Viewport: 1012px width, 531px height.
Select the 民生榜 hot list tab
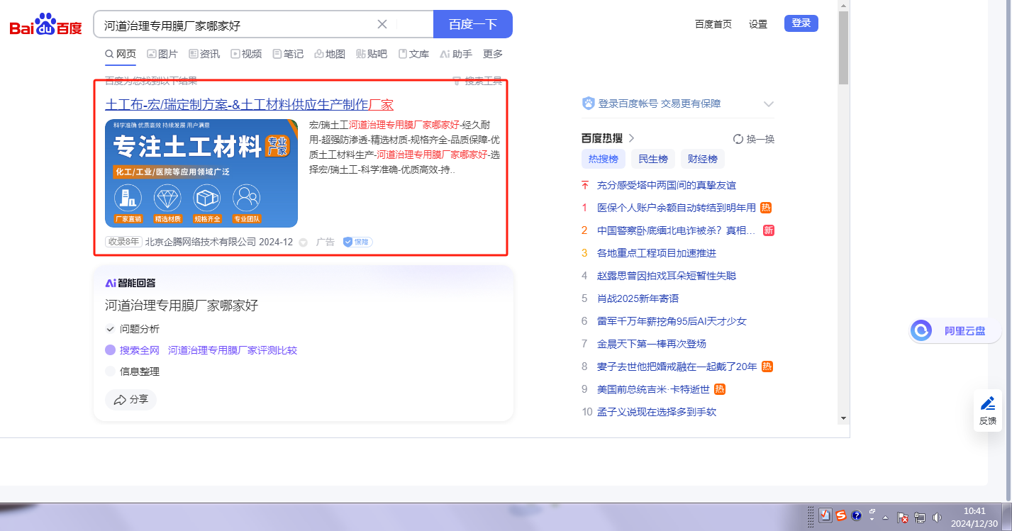click(652, 159)
